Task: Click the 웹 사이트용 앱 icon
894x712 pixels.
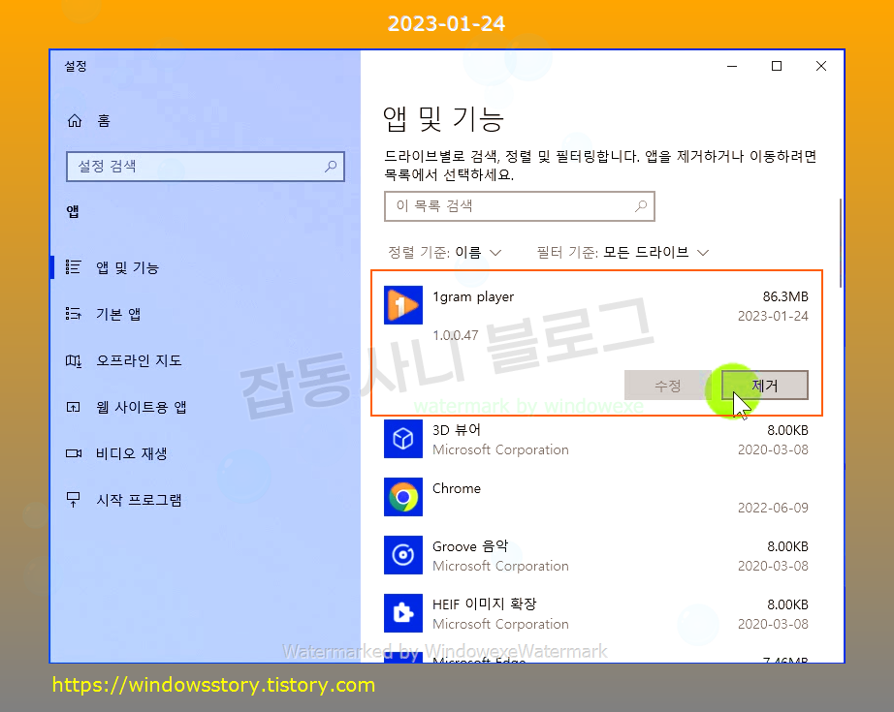Action: (x=74, y=407)
